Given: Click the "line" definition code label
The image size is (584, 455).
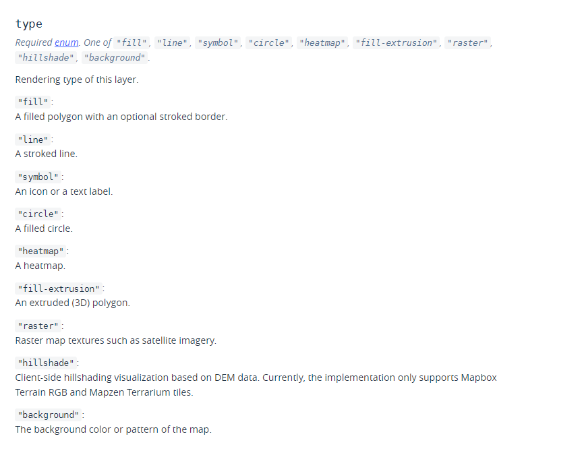Looking at the screenshot, I should [33, 140].
